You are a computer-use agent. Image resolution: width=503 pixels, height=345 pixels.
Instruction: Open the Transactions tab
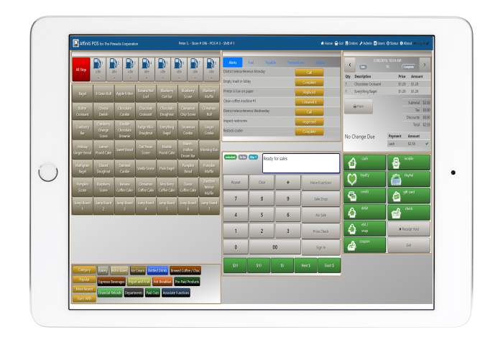coord(295,63)
